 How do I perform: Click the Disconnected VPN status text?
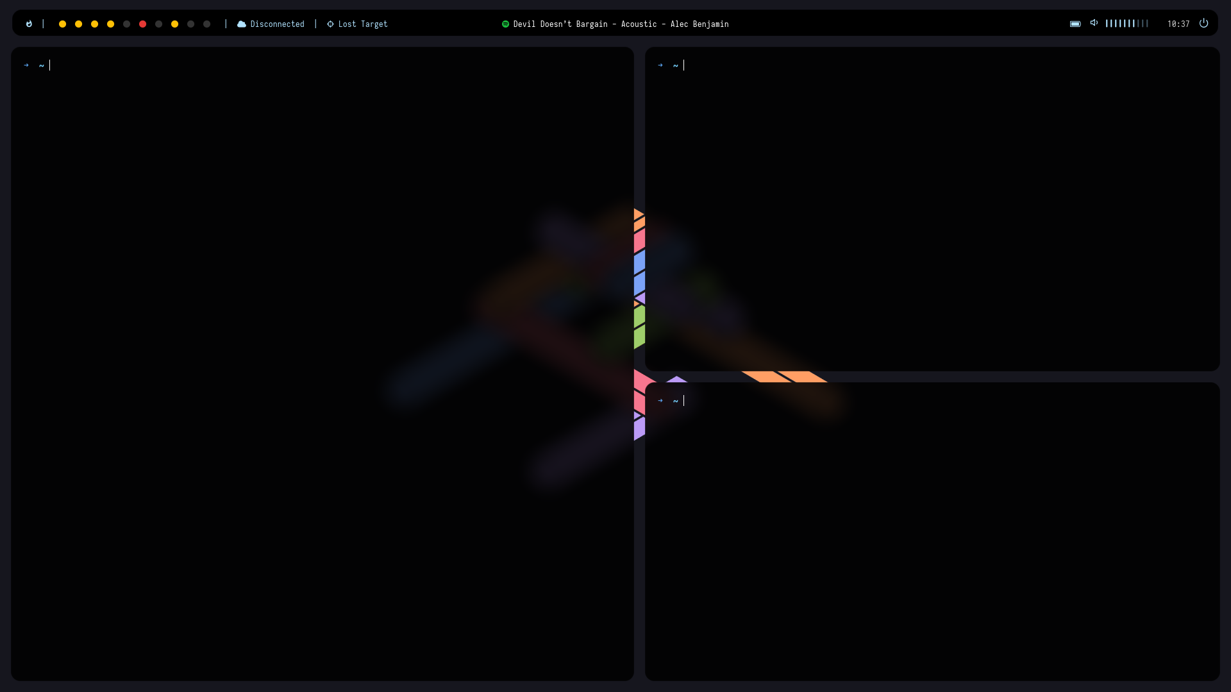point(277,24)
